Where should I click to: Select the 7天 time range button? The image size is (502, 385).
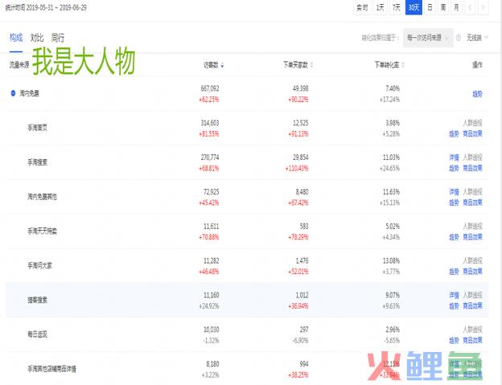tap(397, 7)
